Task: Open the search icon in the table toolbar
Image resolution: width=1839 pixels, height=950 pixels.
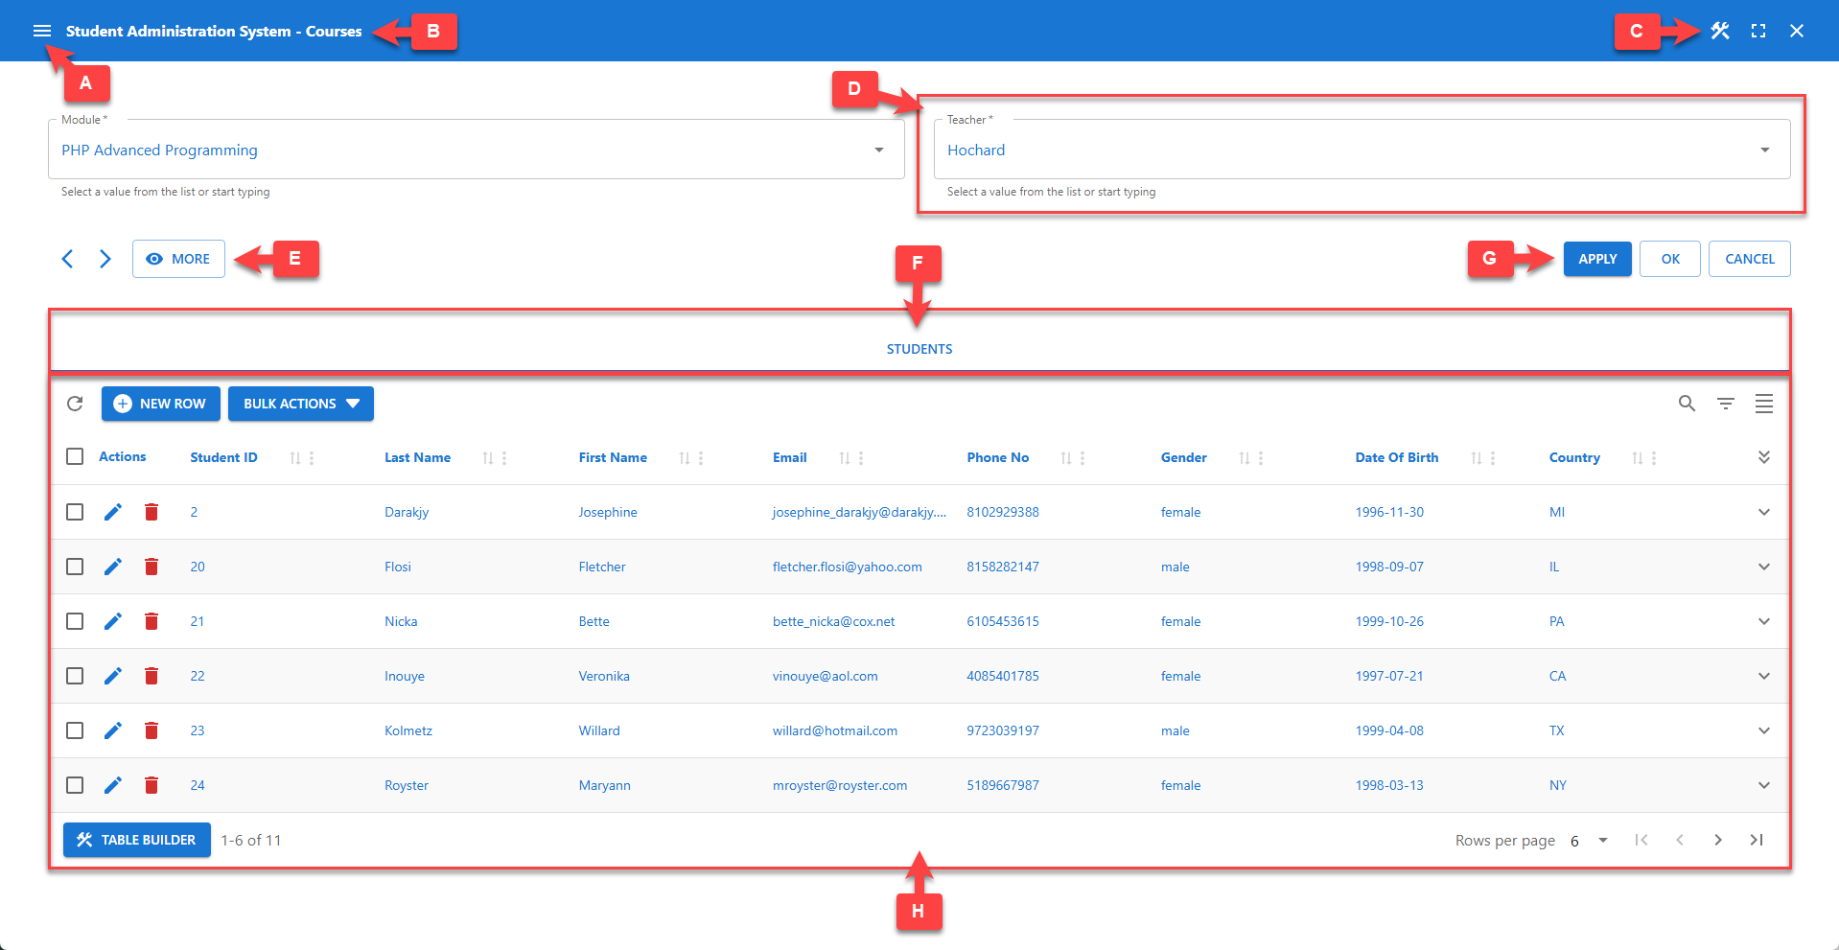Action: click(1687, 404)
